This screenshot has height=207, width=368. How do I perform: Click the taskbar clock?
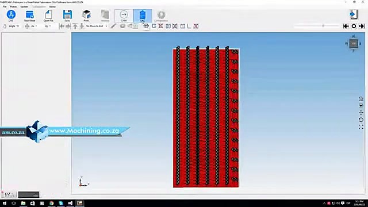(359, 203)
